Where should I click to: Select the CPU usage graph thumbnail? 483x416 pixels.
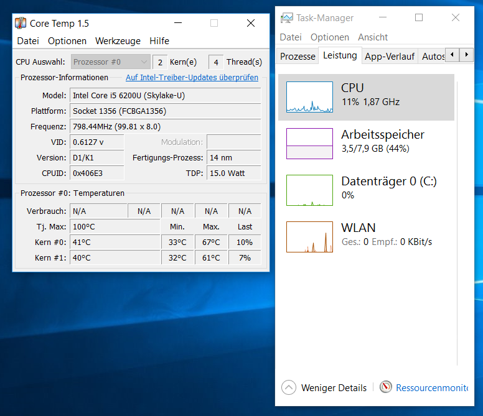[309, 97]
